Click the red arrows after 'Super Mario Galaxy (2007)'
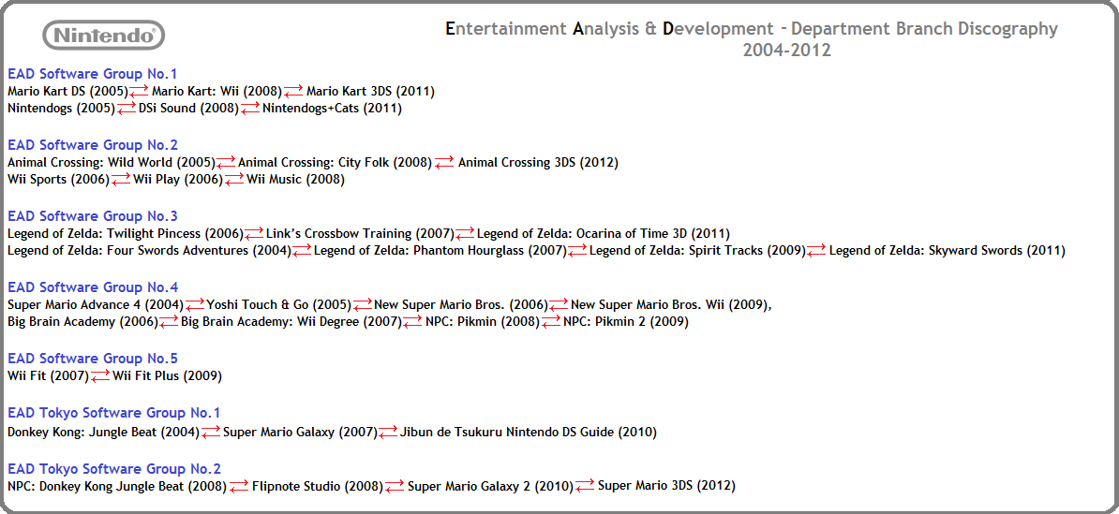 coord(388,432)
